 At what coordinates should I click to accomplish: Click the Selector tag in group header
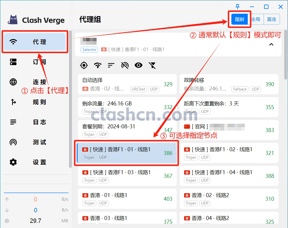89,50
